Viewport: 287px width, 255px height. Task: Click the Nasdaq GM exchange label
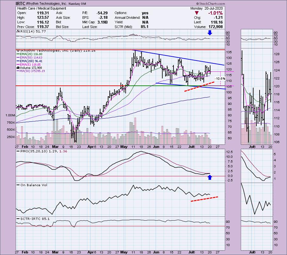point(77,4)
